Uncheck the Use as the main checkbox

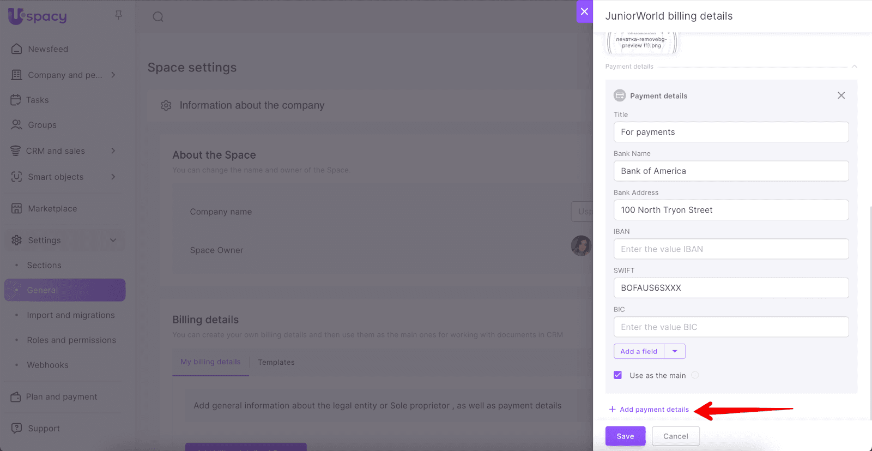click(617, 375)
